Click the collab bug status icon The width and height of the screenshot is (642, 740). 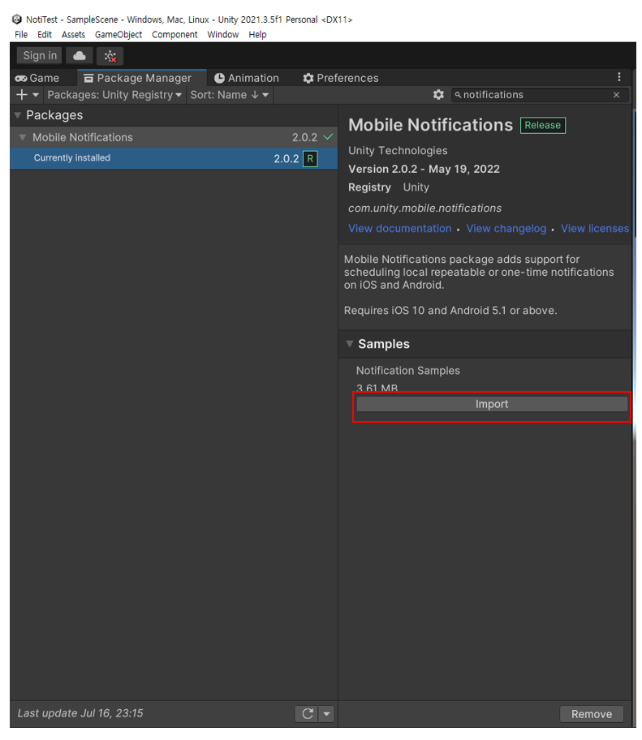pyautogui.click(x=110, y=56)
